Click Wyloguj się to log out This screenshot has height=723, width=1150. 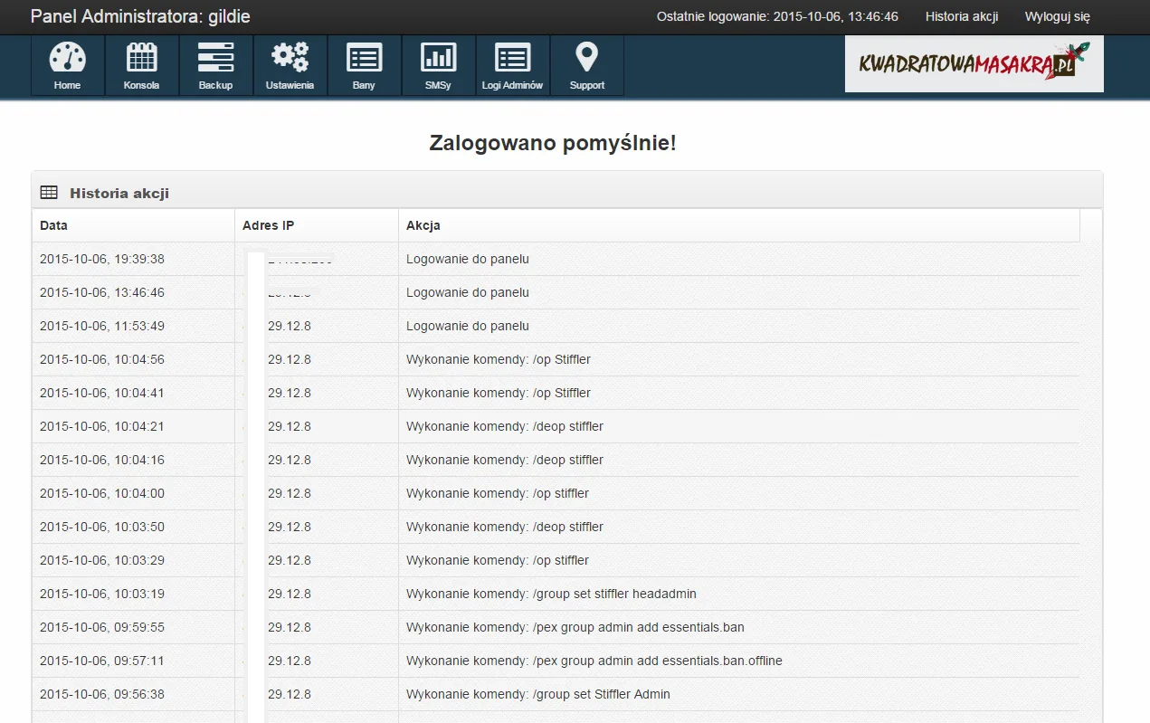(x=1057, y=16)
